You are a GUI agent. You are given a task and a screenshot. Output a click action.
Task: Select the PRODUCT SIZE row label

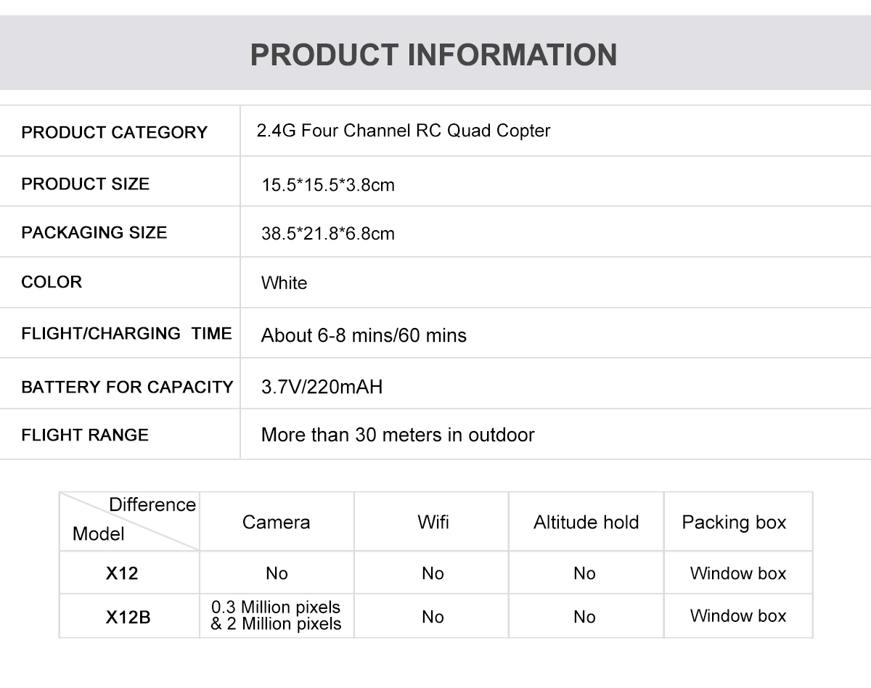coord(86,184)
